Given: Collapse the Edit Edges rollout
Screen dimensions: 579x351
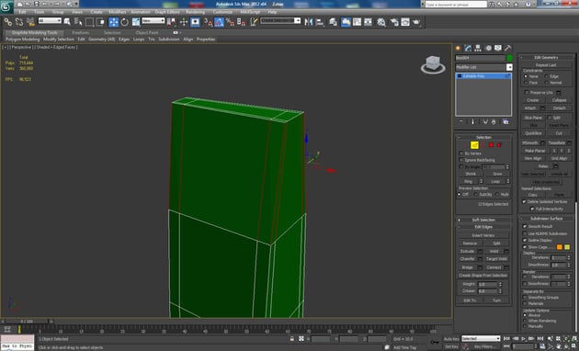Looking at the screenshot, I should pos(483,227).
